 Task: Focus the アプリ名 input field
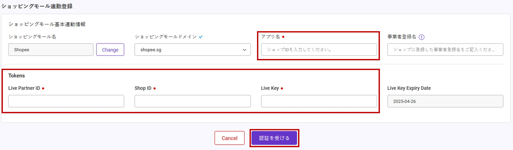[319, 50]
